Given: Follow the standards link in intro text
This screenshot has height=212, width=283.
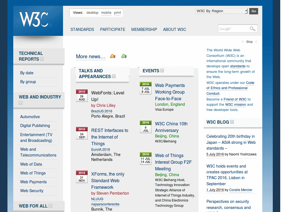Looking at the screenshot, I should point(238,66).
